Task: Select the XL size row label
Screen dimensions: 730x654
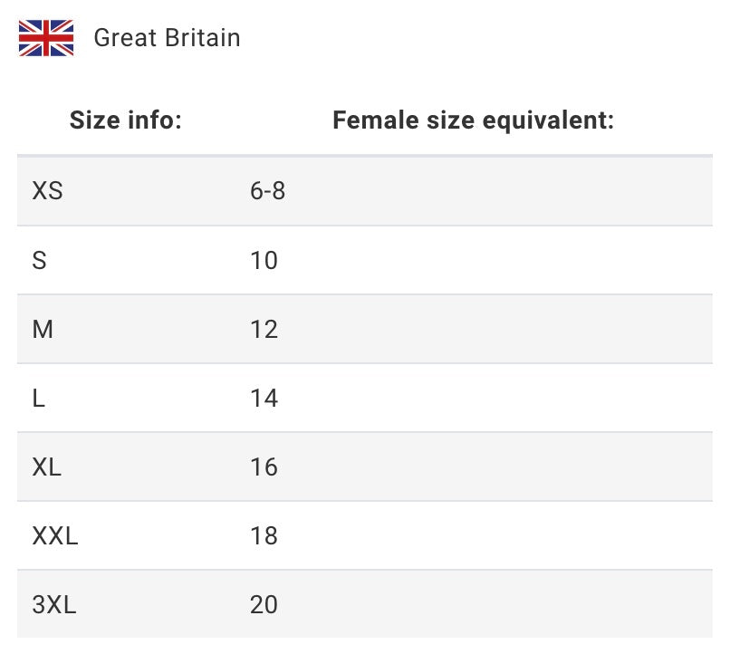Action: [x=46, y=466]
